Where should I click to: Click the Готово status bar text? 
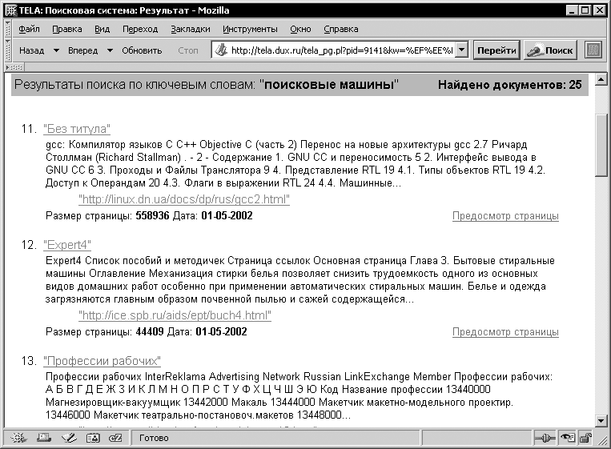click(154, 438)
